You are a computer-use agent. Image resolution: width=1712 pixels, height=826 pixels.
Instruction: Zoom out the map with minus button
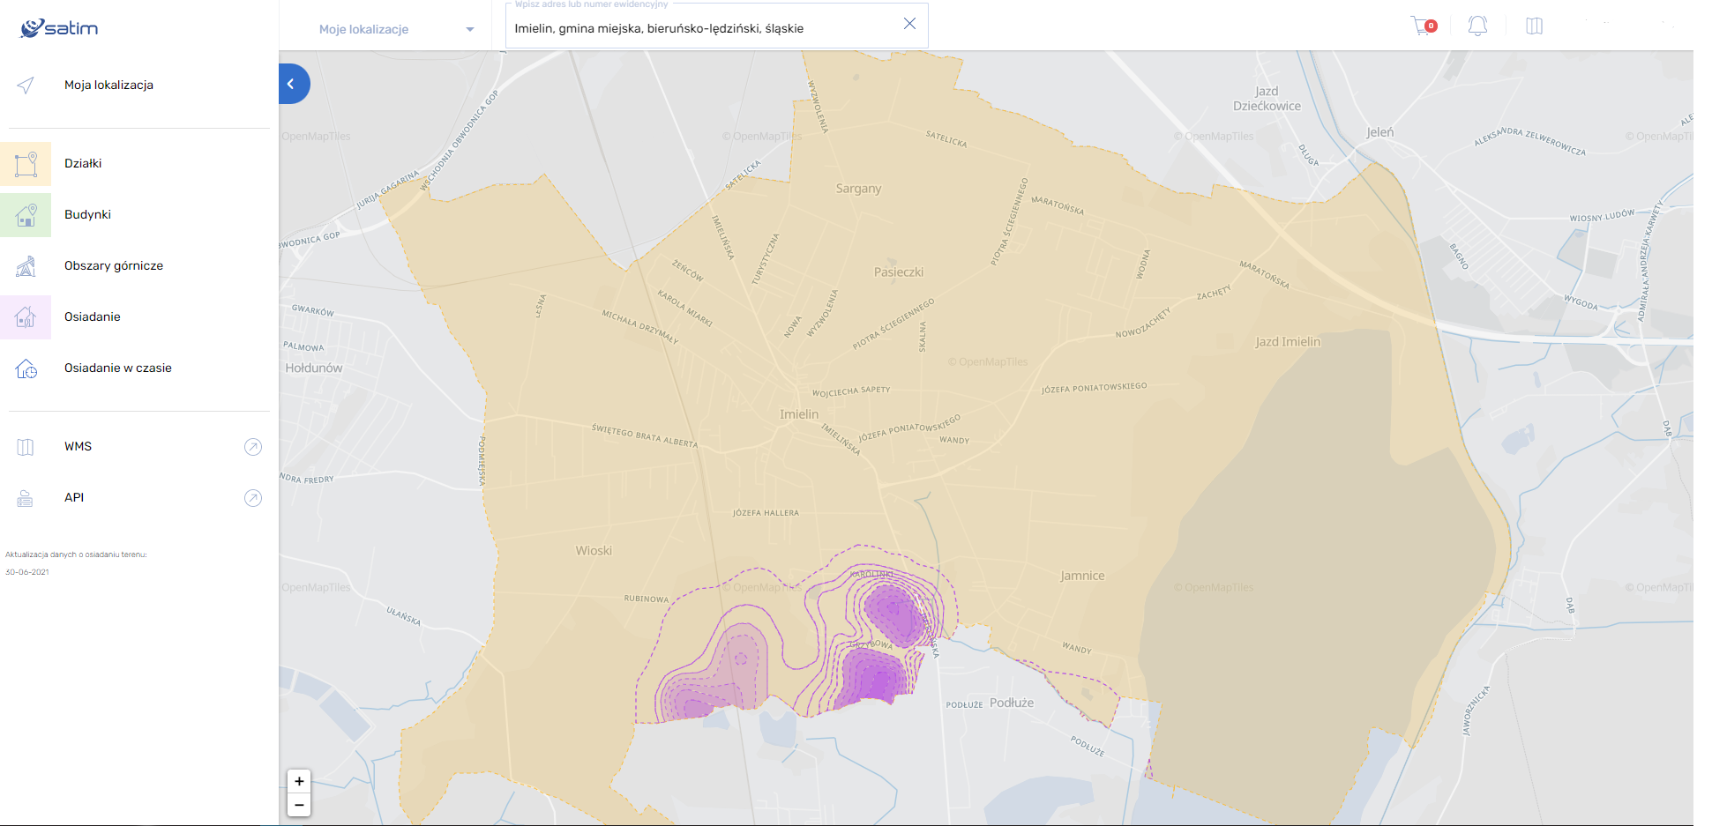299,804
